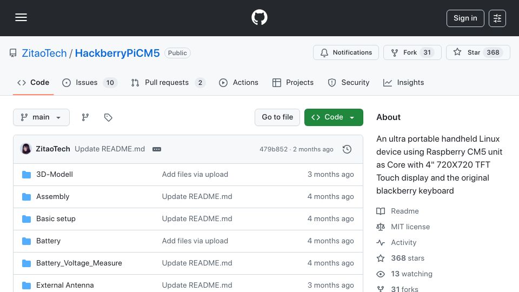
Task: Open the hamburger navigation menu
Action: click(21, 17)
